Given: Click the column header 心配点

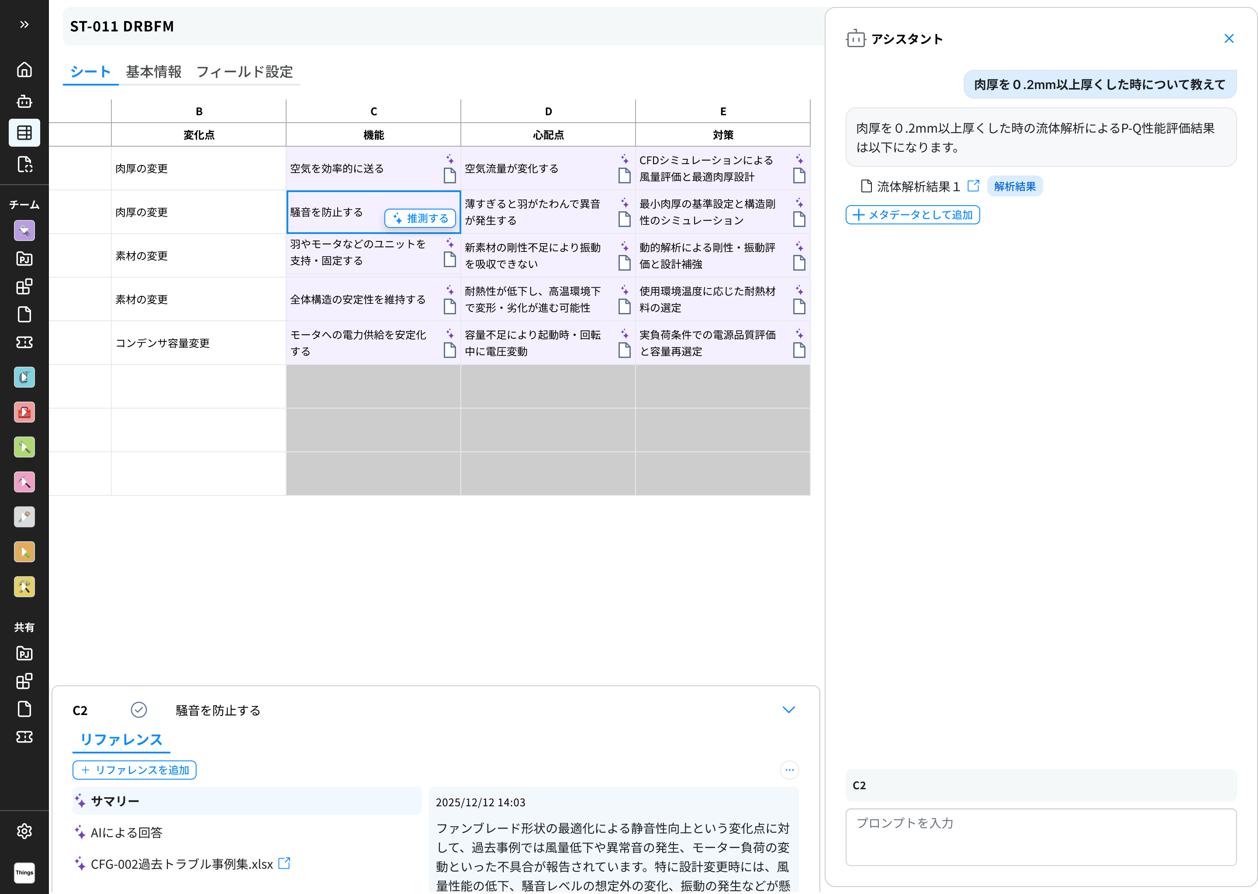Looking at the screenshot, I should click(548, 135).
